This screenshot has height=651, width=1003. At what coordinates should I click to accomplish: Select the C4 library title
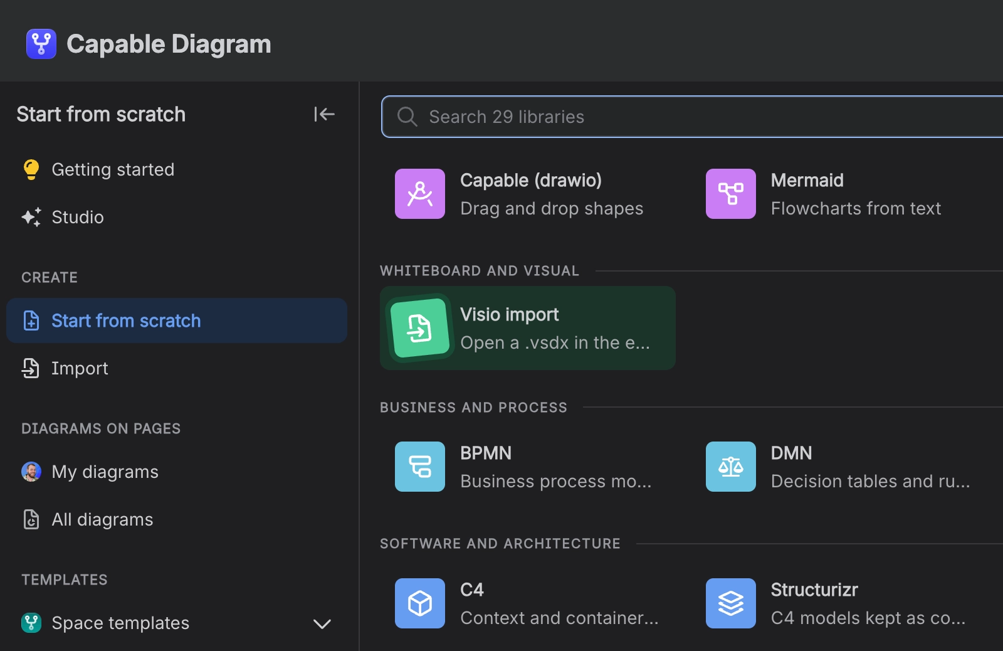pos(472,590)
